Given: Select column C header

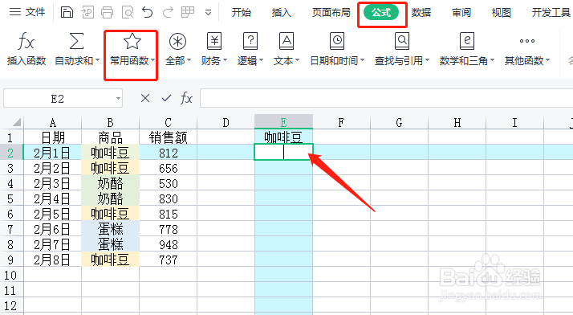Looking at the screenshot, I should [x=168, y=122].
